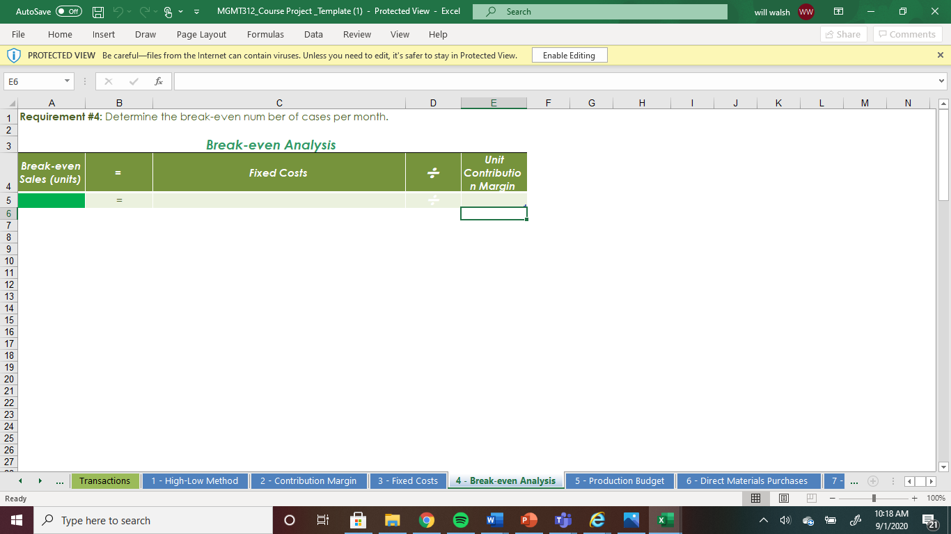This screenshot has width=951, height=534.
Task: Switch to Normal view via status bar icon
Action: click(756, 498)
